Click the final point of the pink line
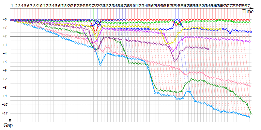 click(x=250, y=86)
